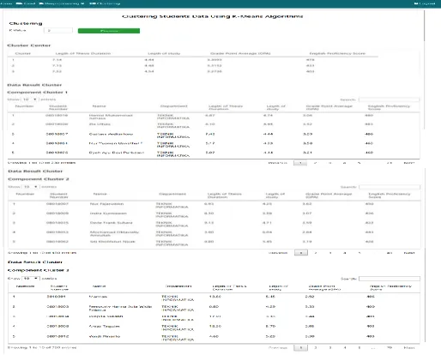441x355 pixels.
Task: Open the show-entries dropdown for Cluster 3
Action: tap(31, 278)
